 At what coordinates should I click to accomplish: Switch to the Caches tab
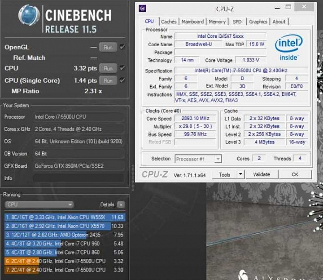coord(169,22)
